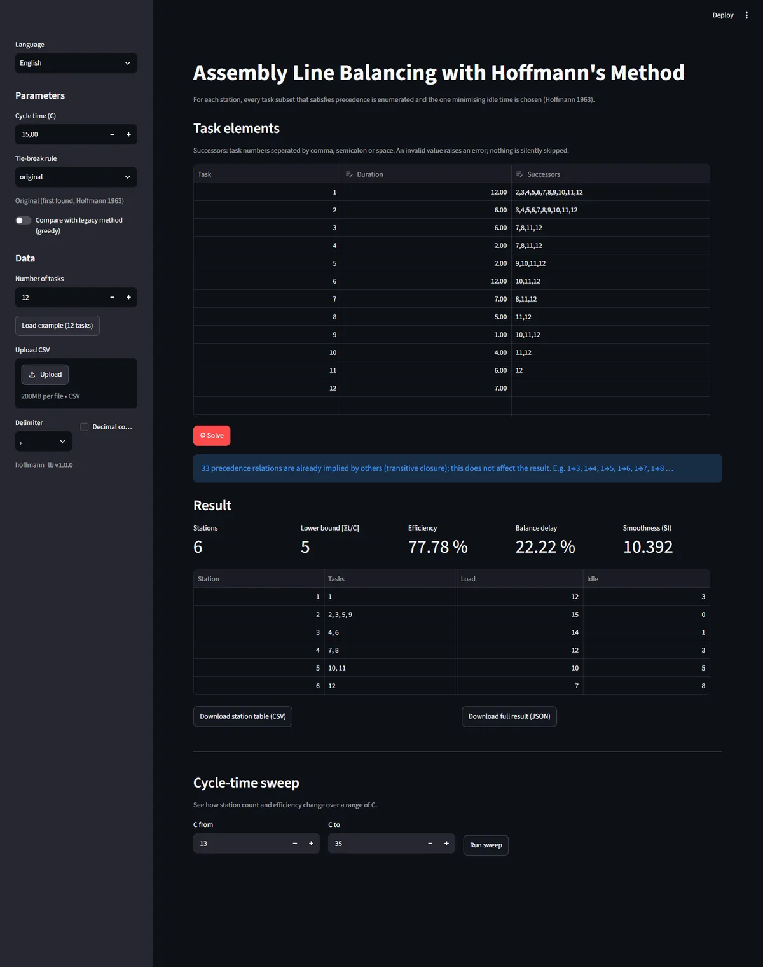Select duration cell of task 11
763x967 pixels.
[426, 370]
